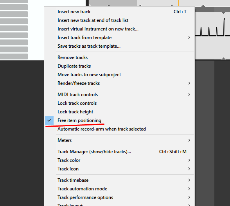Screen dimensions: 230x206
Task: Choose Insert new track at end of track list
Action: 119,20
